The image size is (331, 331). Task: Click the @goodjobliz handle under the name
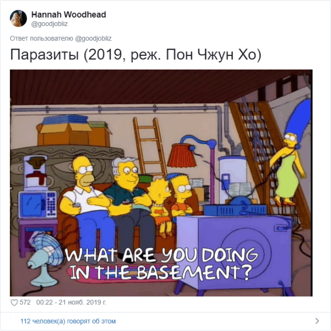50,24
